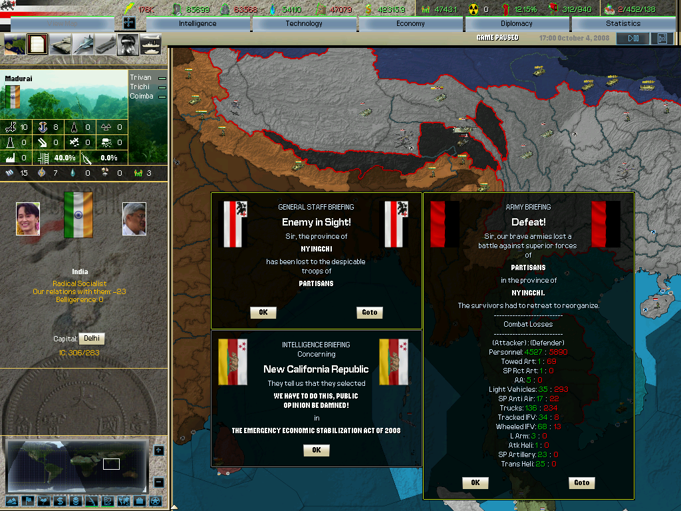Open the Technology tab
The height and width of the screenshot is (511, 681).
304,23
